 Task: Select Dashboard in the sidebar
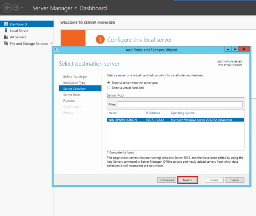27,24
